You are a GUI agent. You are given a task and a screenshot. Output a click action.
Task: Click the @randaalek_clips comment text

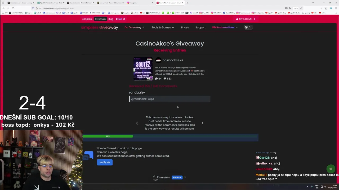point(142,99)
